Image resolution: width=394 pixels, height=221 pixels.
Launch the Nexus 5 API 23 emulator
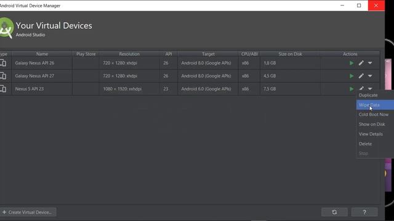point(352,88)
